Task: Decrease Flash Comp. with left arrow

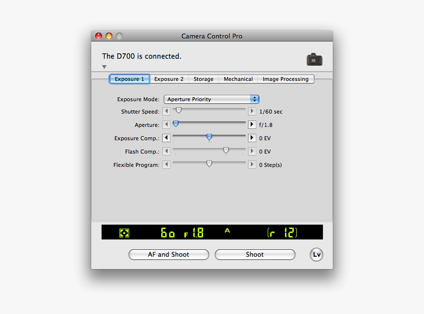Action: point(166,151)
